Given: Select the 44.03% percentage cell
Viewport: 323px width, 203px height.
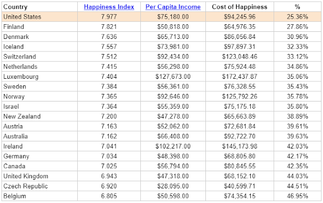Looking at the screenshot, I should pos(297,176).
